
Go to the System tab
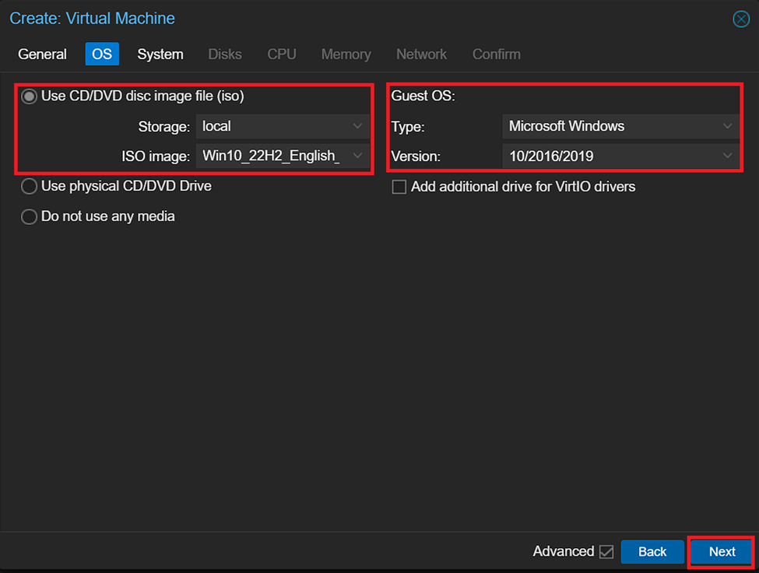point(160,54)
